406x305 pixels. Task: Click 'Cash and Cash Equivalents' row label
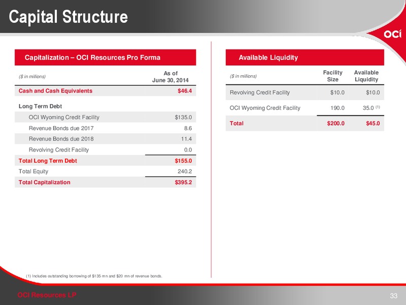coord(55,91)
